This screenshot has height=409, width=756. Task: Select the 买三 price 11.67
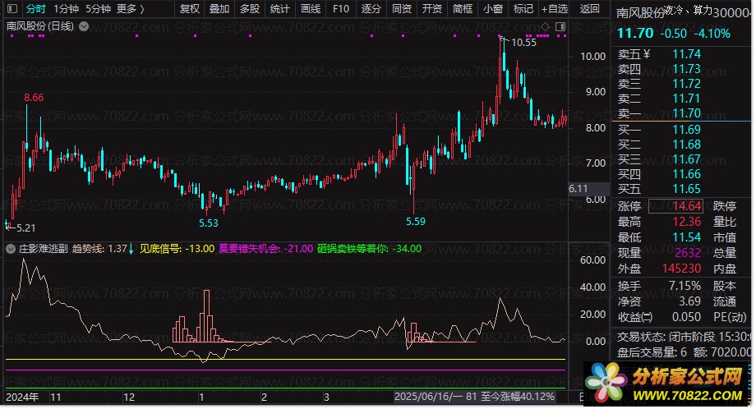click(x=687, y=159)
